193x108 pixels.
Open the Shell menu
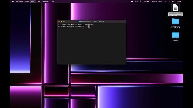[x=27, y=1]
